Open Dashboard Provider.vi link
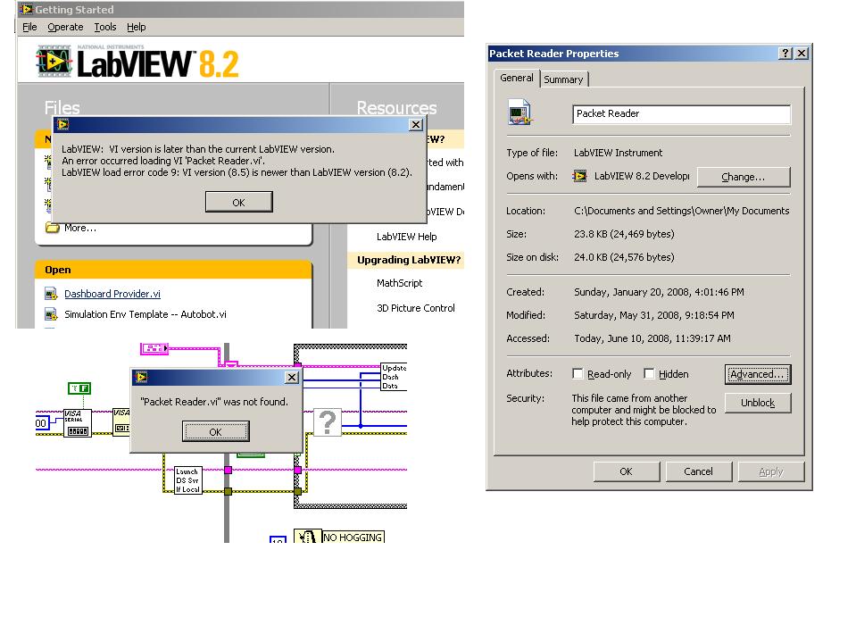This screenshot has height=642, width=856. 112,294
